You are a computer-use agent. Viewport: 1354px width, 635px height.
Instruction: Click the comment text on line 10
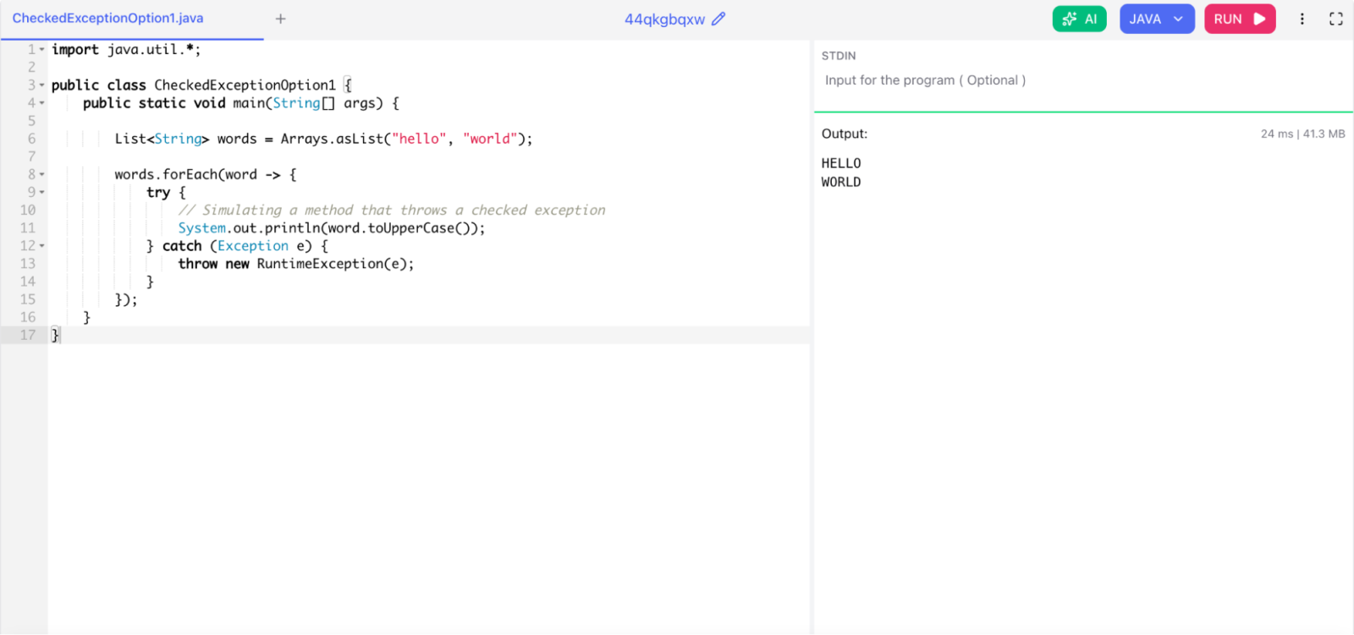(x=392, y=210)
